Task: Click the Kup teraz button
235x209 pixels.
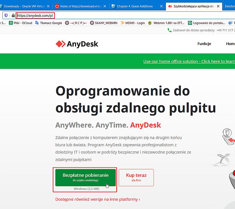Action: tap(136, 177)
